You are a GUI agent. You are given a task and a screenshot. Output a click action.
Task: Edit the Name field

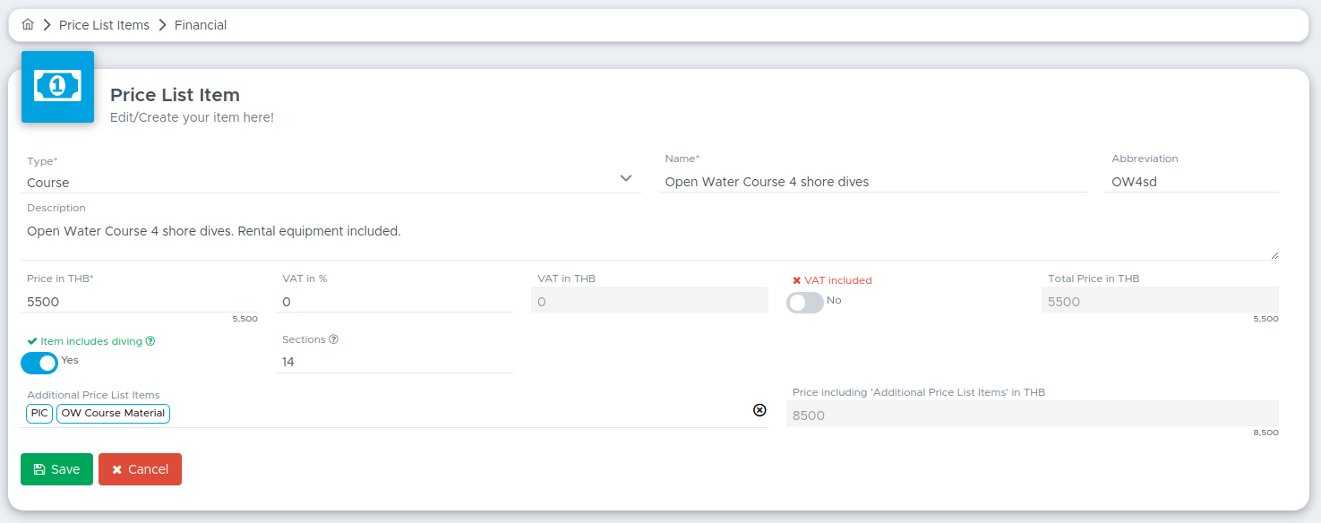click(x=872, y=182)
